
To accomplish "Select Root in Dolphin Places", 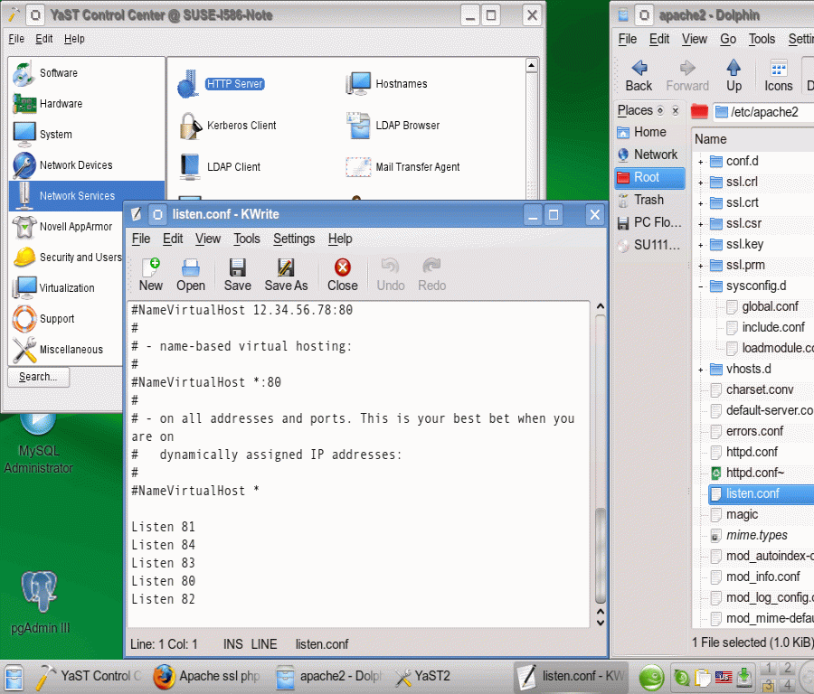I will (650, 177).
